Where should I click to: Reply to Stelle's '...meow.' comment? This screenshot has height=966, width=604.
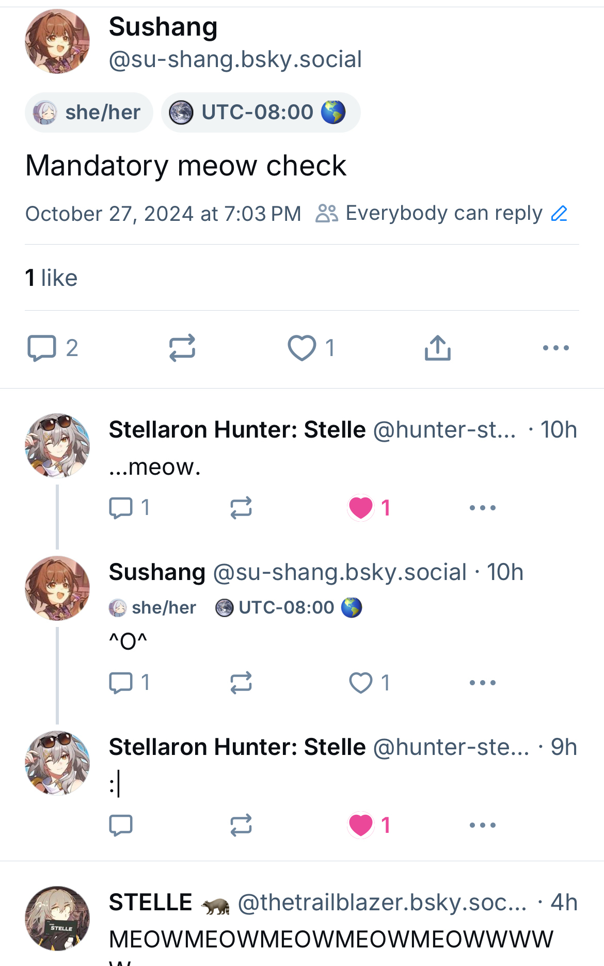click(x=121, y=508)
